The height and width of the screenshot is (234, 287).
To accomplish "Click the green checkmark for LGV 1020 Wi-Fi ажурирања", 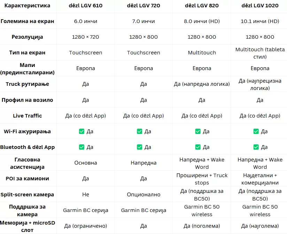I will point(256,131).
